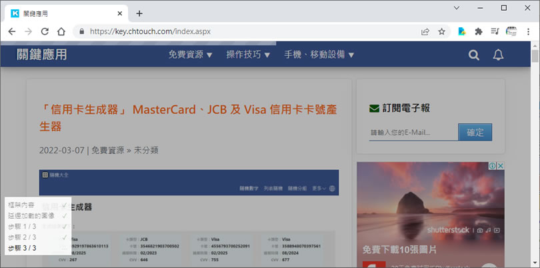The height and width of the screenshot is (268, 540).
Task: Click the share page icon in address bar
Action: click(425, 32)
